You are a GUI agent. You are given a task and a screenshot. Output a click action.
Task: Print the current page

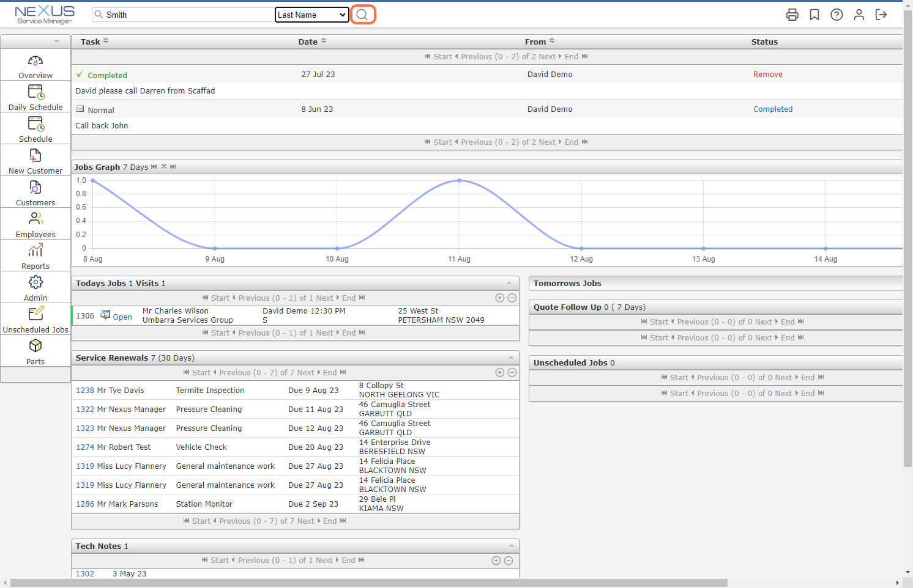pyautogui.click(x=792, y=14)
